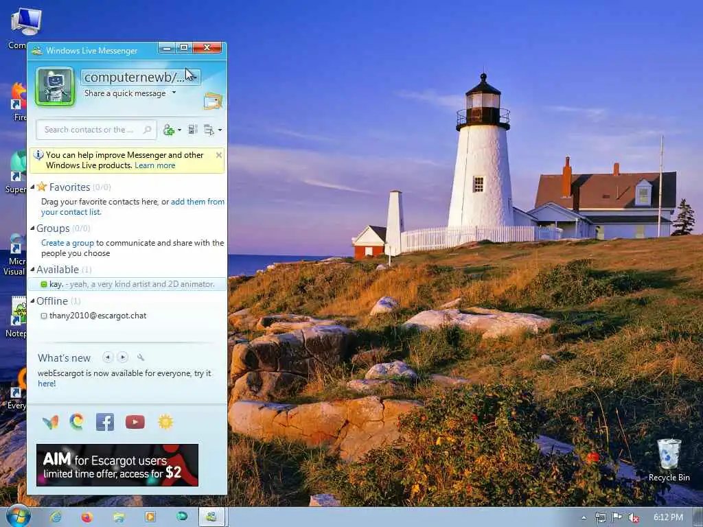703x527 pixels.
Task: Open Action Center flag icon
Action: pos(617,517)
